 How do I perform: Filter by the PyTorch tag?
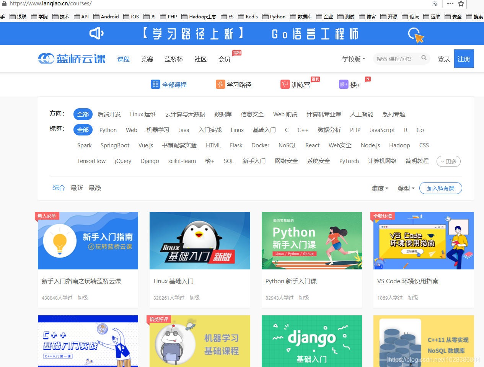point(349,161)
